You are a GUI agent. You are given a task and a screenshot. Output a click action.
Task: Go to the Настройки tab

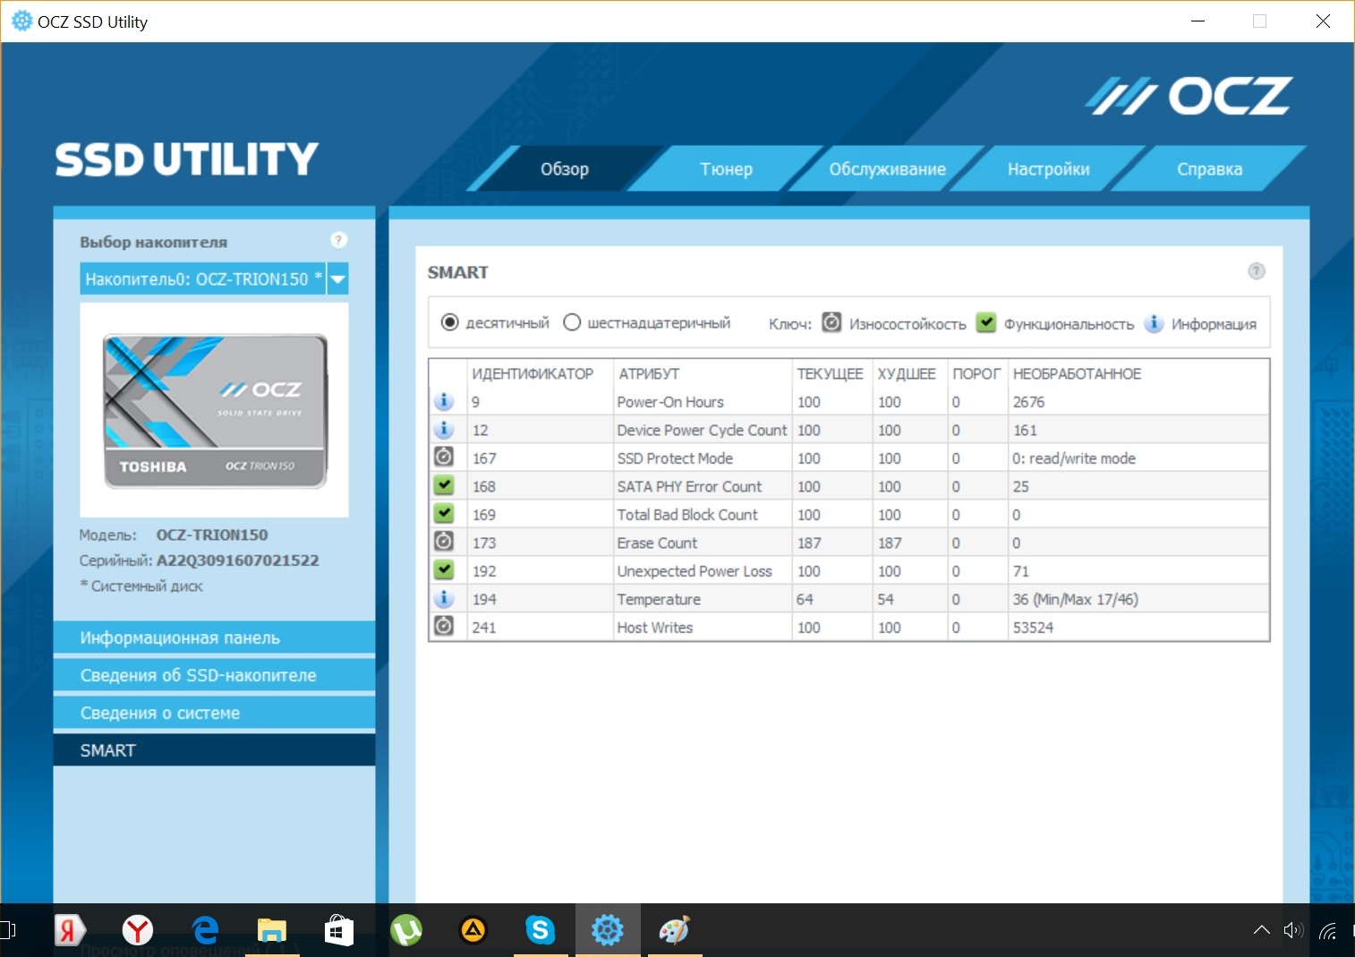click(x=1048, y=169)
